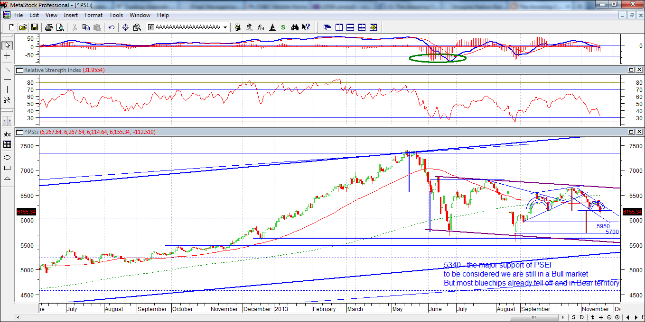This screenshot has width=645, height=322.
Task: Launch the System Tester dollar icon
Action: click(283, 27)
